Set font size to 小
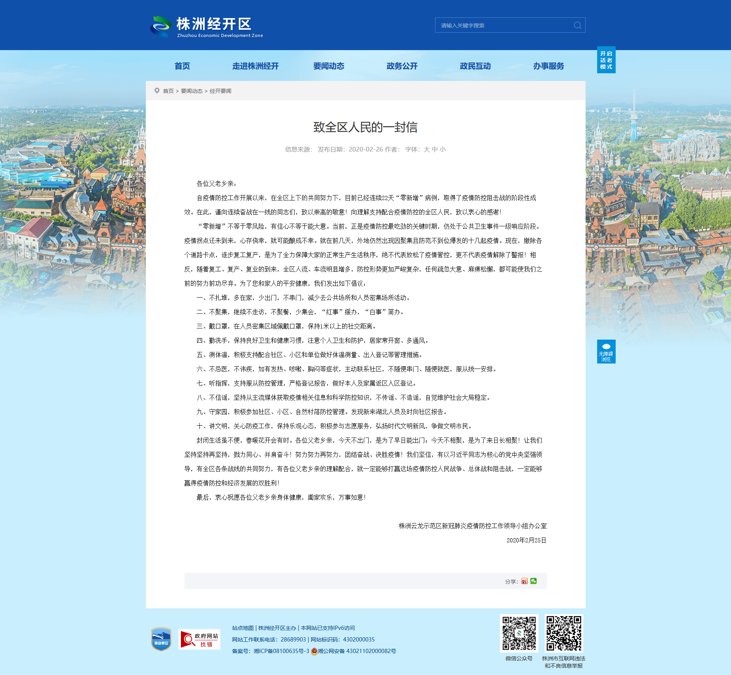Viewport: 731px width, 675px height. click(443, 150)
